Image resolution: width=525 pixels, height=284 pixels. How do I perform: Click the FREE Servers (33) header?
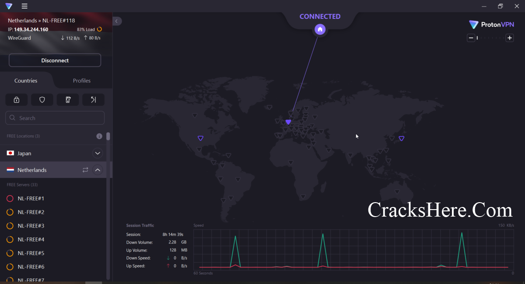pos(22,185)
